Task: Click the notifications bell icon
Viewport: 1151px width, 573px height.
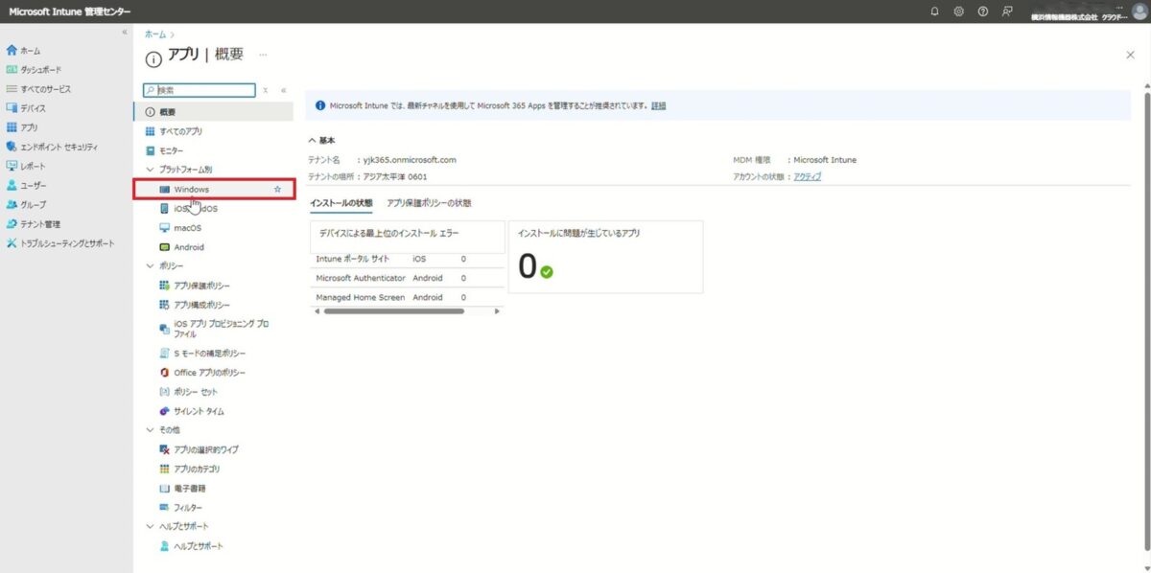Action: pos(933,11)
